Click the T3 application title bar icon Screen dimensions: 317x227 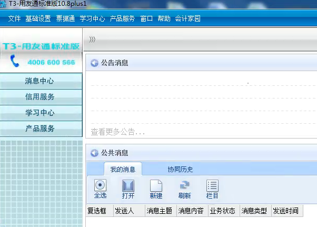pos(3,4)
